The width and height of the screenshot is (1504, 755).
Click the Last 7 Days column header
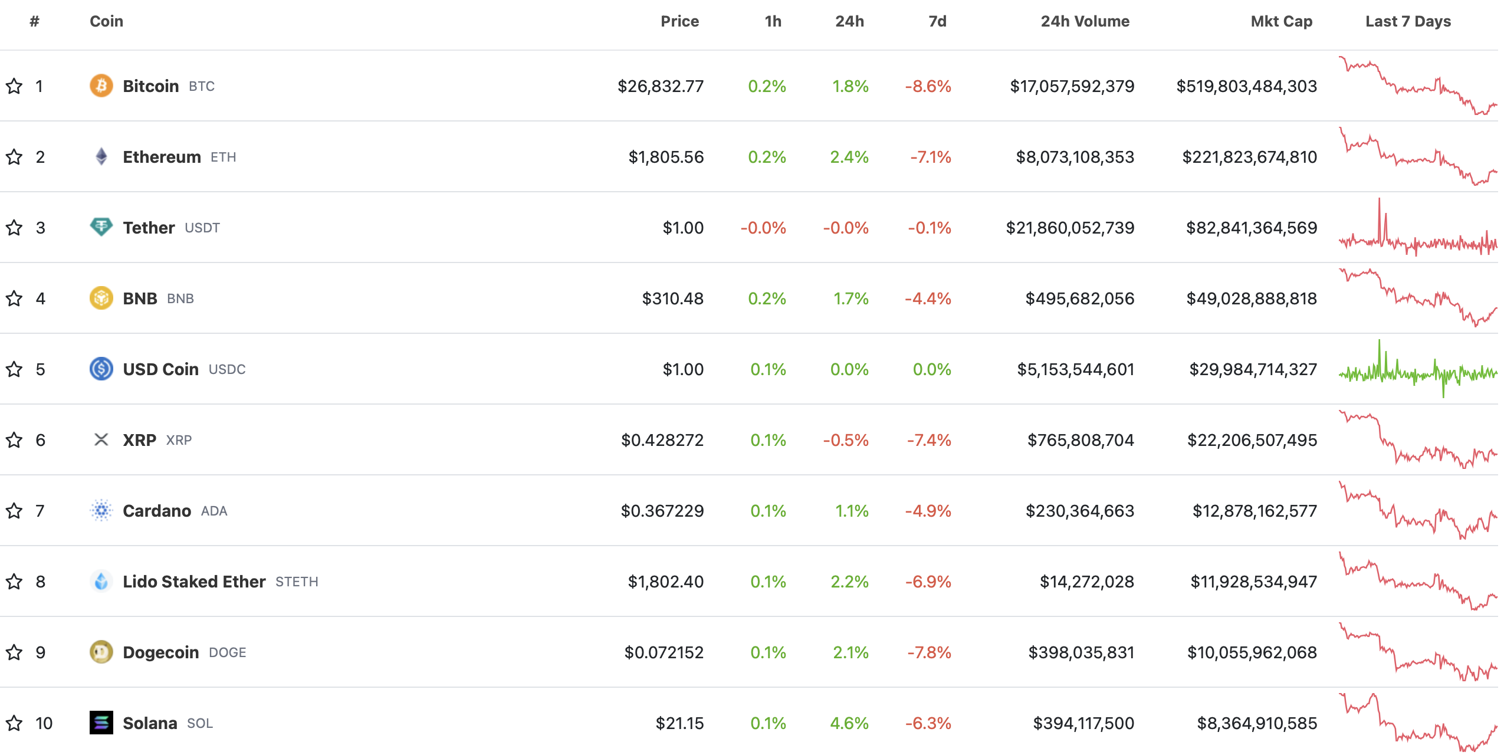[1408, 21]
